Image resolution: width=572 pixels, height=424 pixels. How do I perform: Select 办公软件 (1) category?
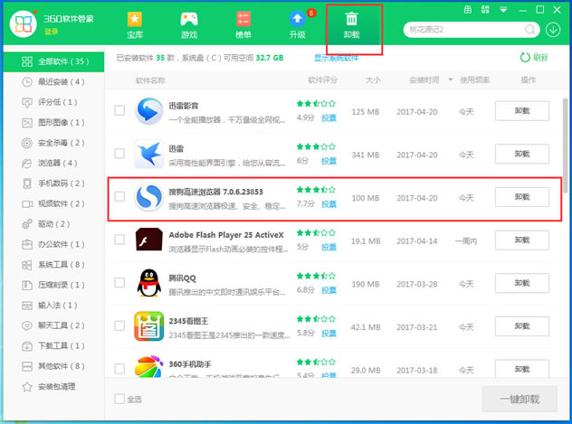[53, 244]
